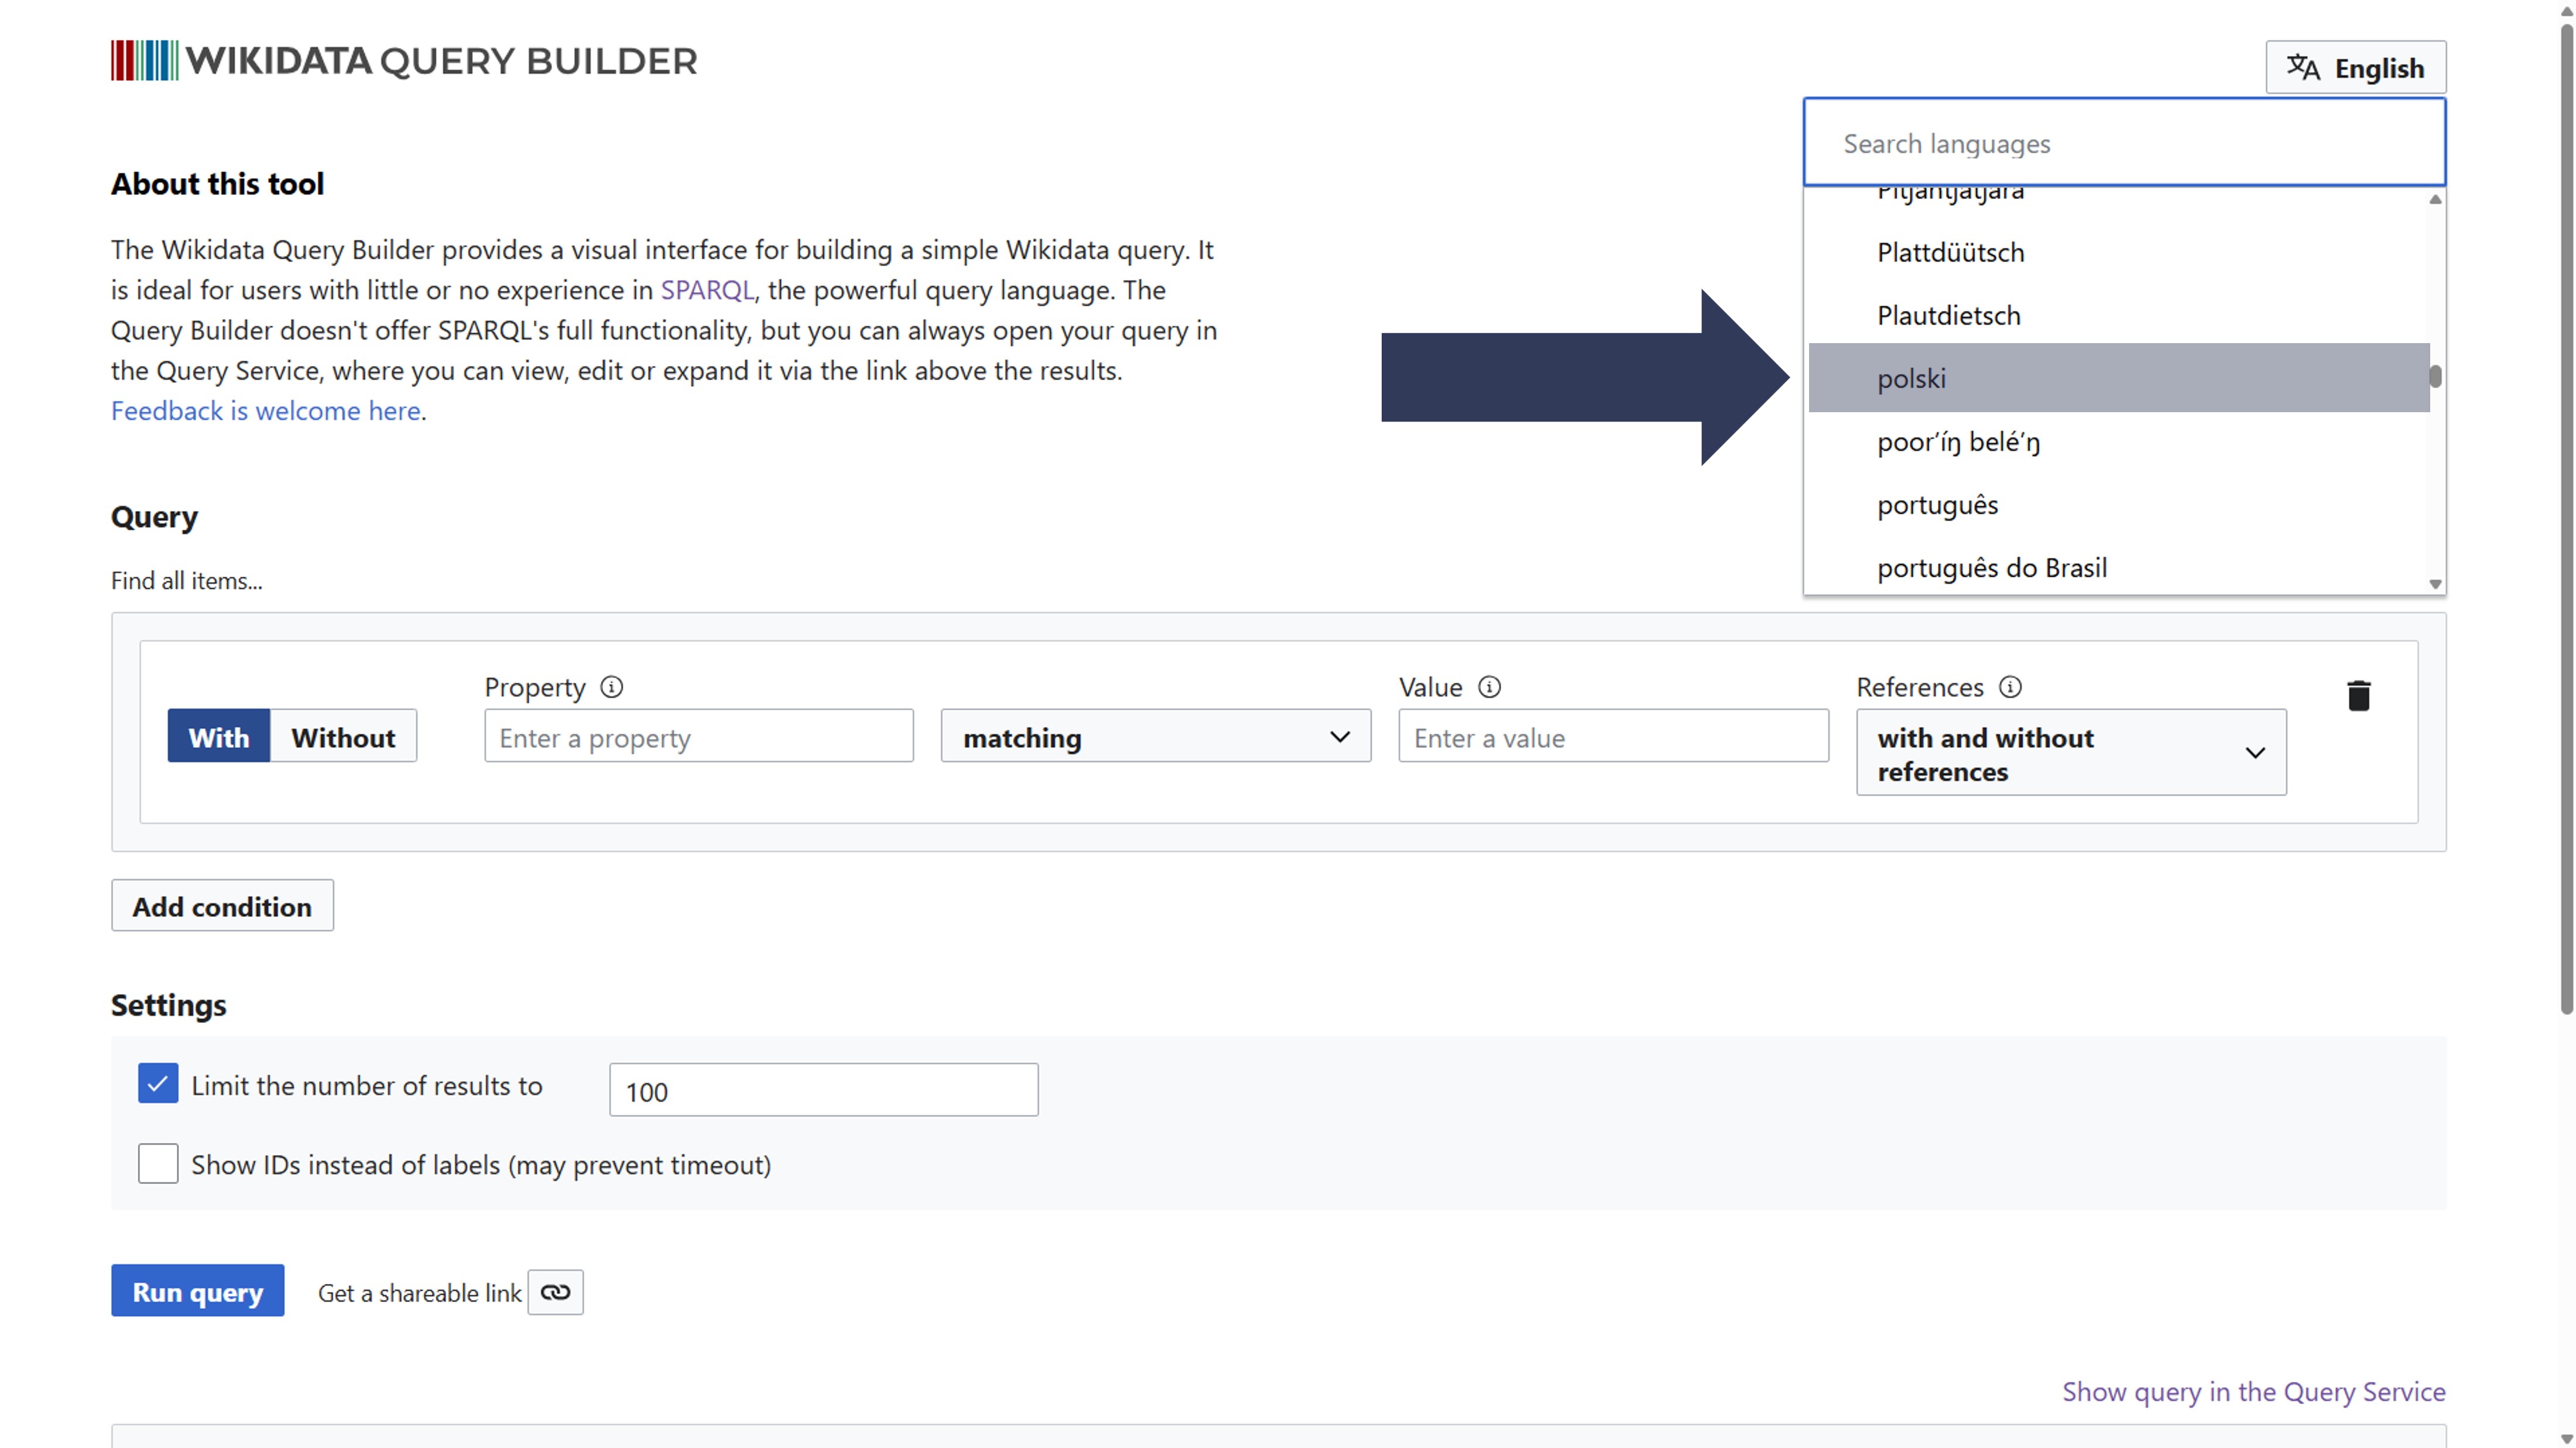Select the Without toggle option

343,737
